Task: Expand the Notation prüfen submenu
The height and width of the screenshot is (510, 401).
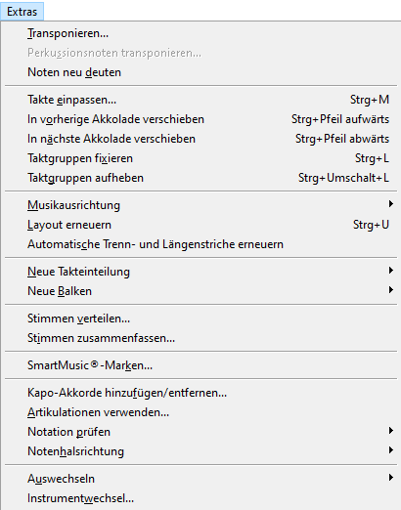Action: click(x=200, y=432)
